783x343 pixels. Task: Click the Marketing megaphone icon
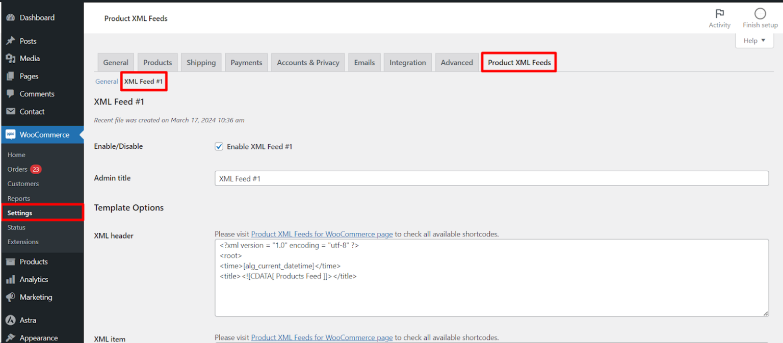pos(10,297)
